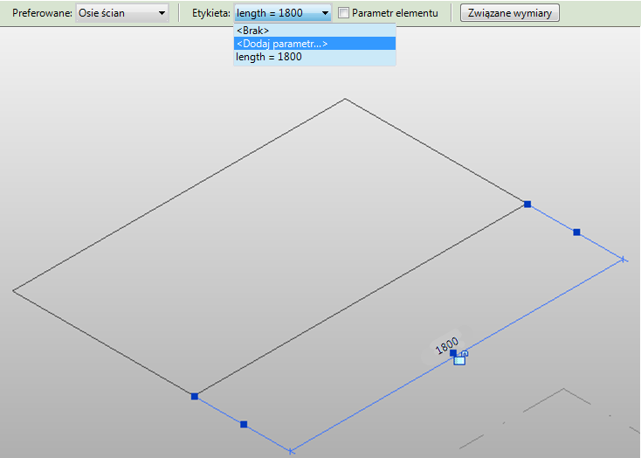This screenshot has width=641, height=458.
Task: Open the Etykieta 'length = 1800' combo box
Action: tap(283, 13)
